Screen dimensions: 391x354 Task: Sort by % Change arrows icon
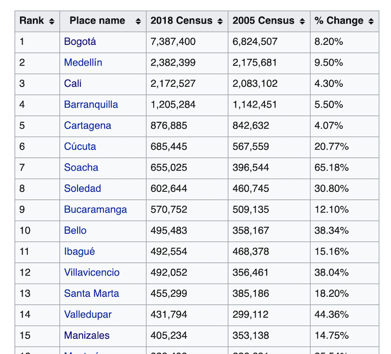(371, 21)
